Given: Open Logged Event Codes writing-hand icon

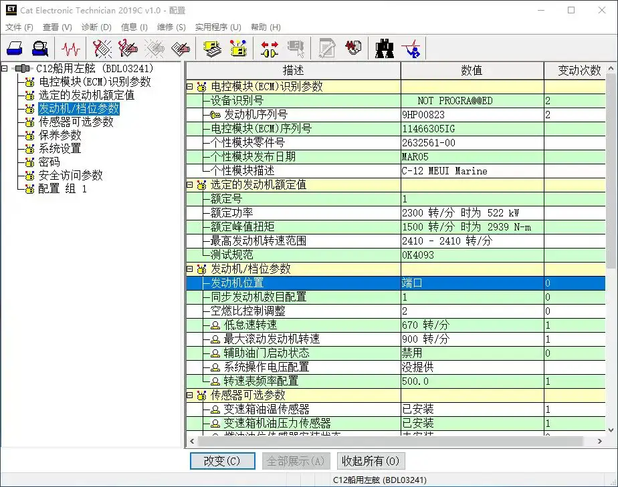Looking at the screenshot, I should [x=181, y=48].
